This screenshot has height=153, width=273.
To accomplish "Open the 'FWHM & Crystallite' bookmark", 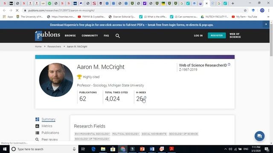I will point(92,17).
